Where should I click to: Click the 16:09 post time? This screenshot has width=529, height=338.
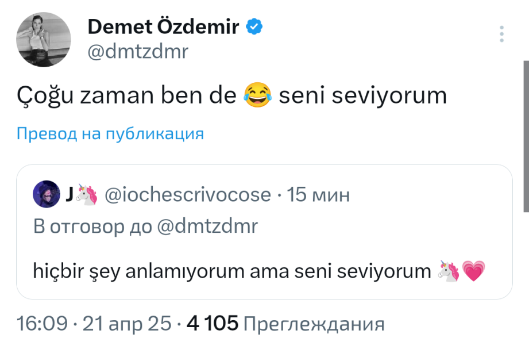pos(40,324)
